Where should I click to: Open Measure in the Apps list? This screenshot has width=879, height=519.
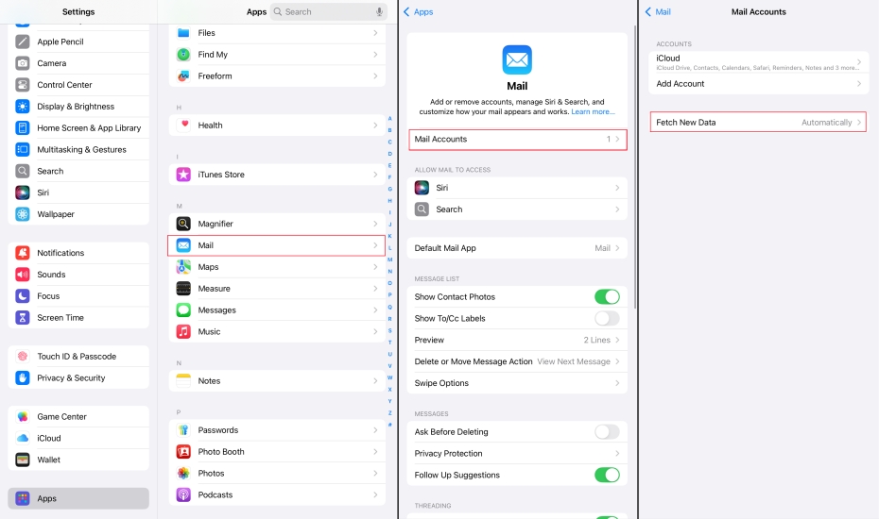[277, 289]
